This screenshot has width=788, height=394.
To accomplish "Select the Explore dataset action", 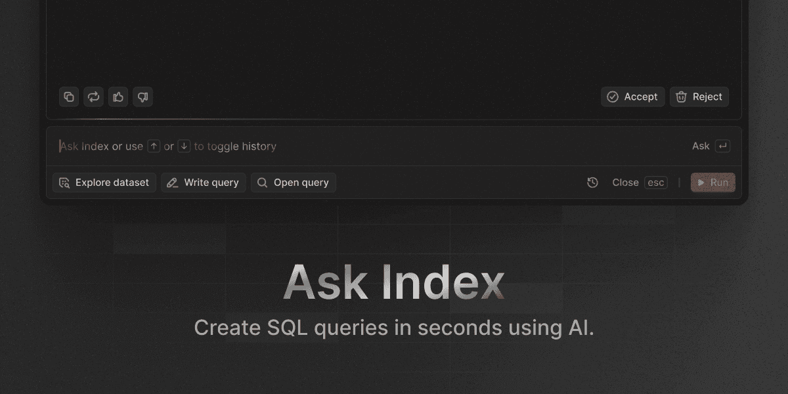I will click(x=104, y=183).
